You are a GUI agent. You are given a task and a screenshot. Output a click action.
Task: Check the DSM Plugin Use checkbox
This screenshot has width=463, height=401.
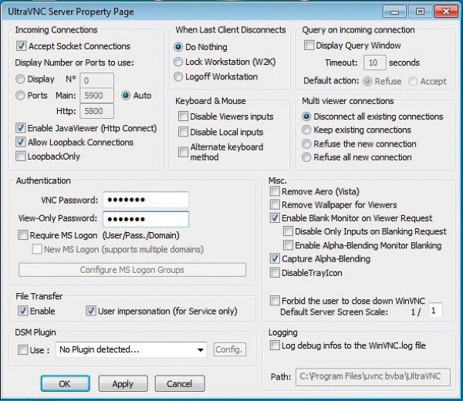coord(22,350)
